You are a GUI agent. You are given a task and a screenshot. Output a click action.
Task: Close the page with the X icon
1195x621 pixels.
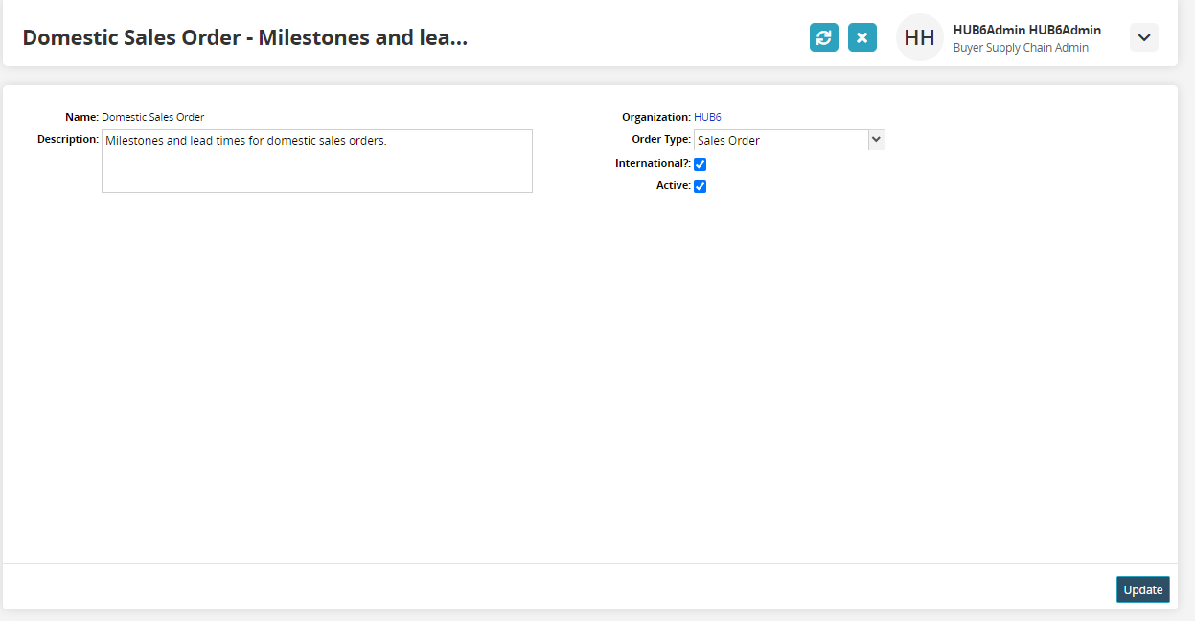[862, 37]
